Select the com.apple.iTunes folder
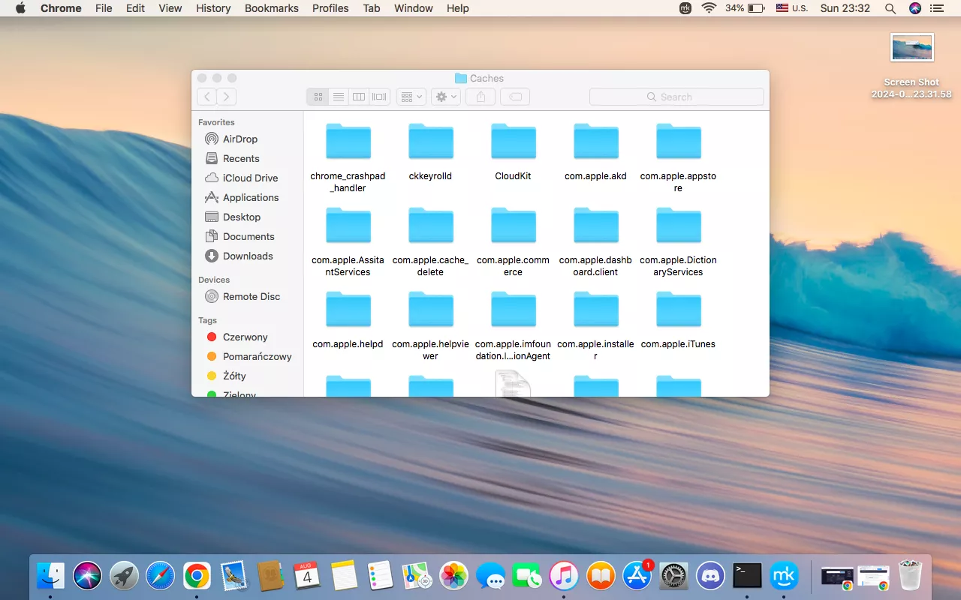The height and width of the screenshot is (600, 961). (x=678, y=310)
